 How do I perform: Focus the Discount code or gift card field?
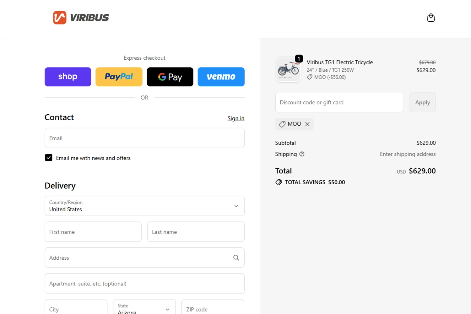[339, 102]
